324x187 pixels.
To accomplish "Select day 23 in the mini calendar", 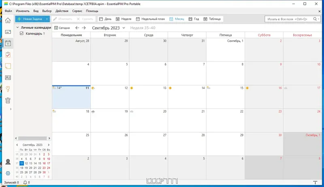I will (x=44, y=168).
